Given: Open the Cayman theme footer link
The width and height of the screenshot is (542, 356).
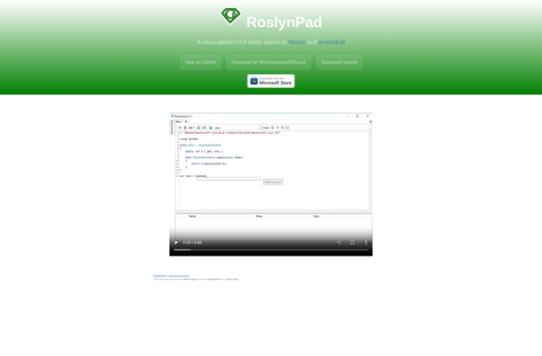Looking at the screenshot, I should point(215,279).
